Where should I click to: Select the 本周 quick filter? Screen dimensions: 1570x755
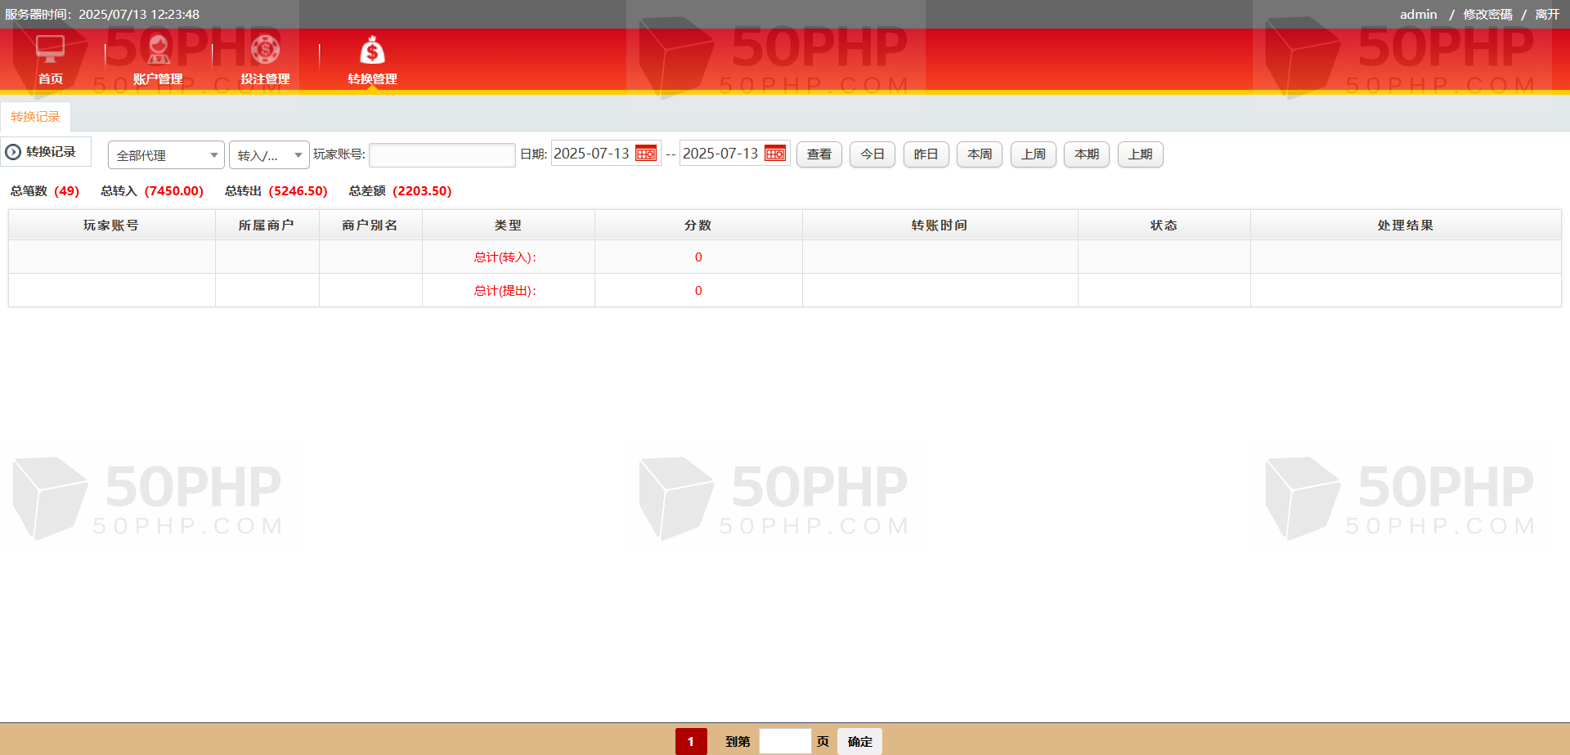(980, 154)
